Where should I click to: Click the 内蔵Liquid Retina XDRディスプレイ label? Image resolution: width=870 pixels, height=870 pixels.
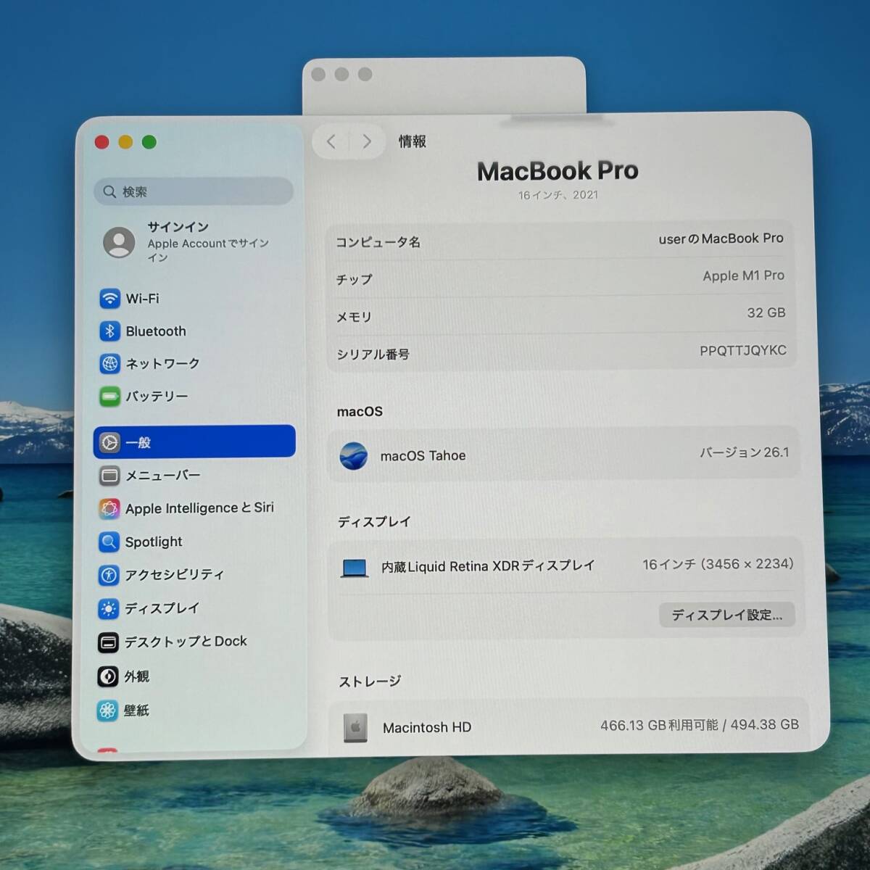coord(488,566)
